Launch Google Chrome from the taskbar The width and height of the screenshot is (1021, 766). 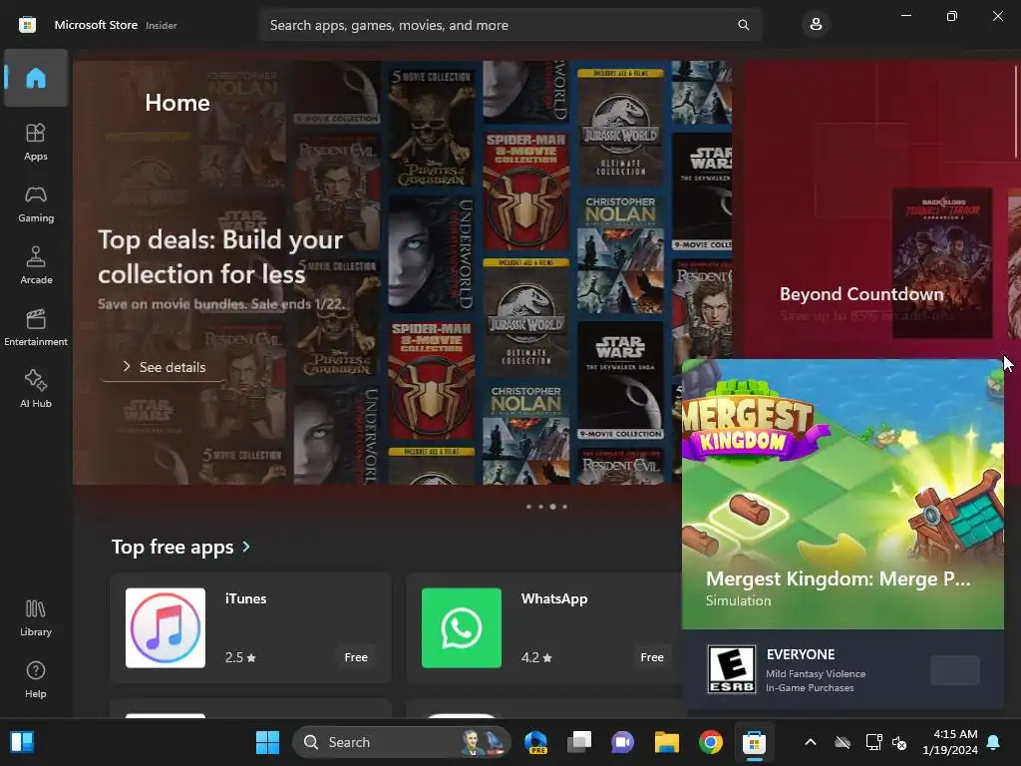[x=710, y=742]
